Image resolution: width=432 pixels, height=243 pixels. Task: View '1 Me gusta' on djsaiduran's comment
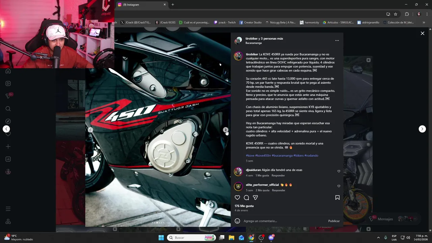coord(262,175)
